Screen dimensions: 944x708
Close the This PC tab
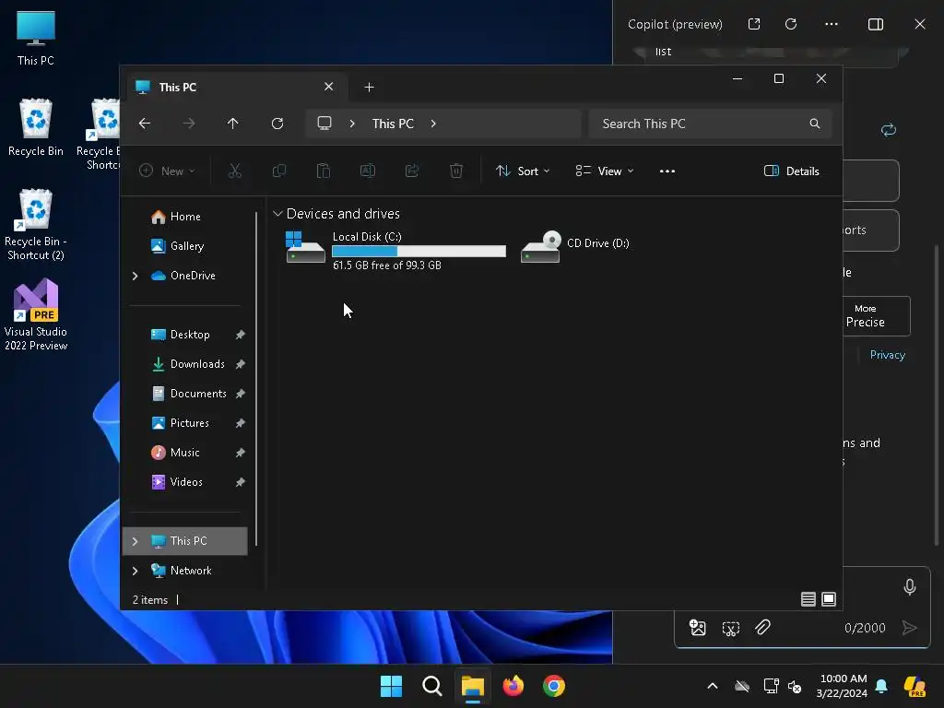click(x=329, y=87)
